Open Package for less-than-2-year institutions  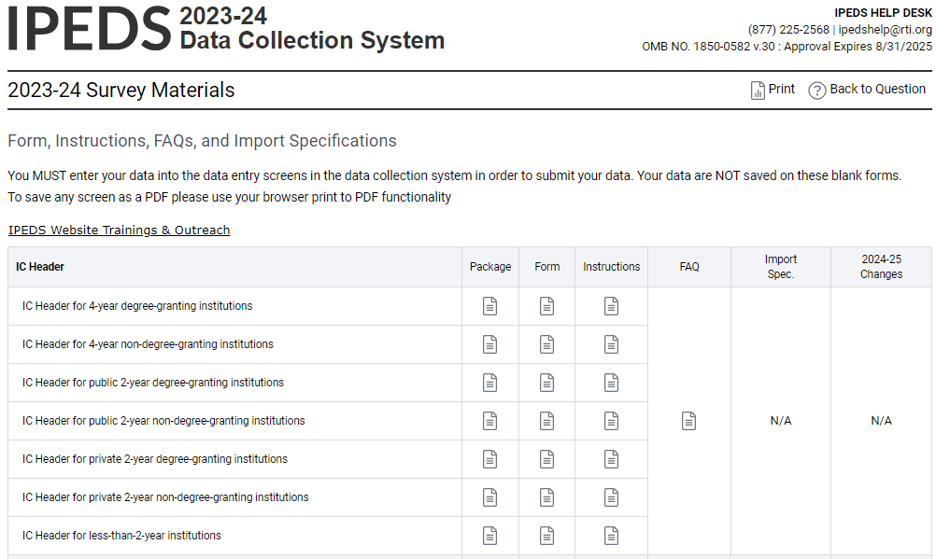coord(489,536)
